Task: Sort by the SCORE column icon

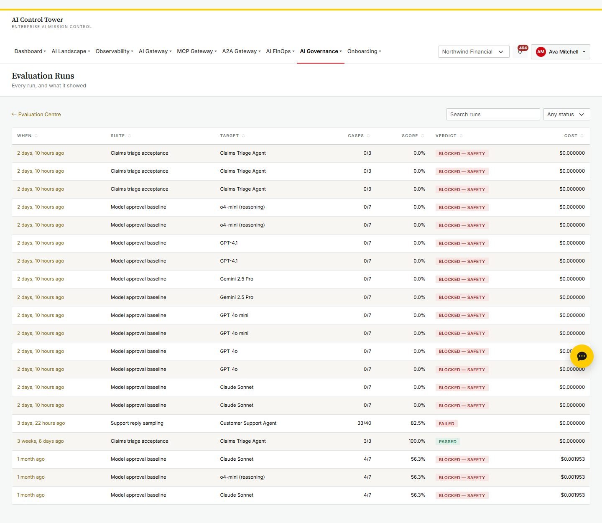Action: click(x=423, y=136)
